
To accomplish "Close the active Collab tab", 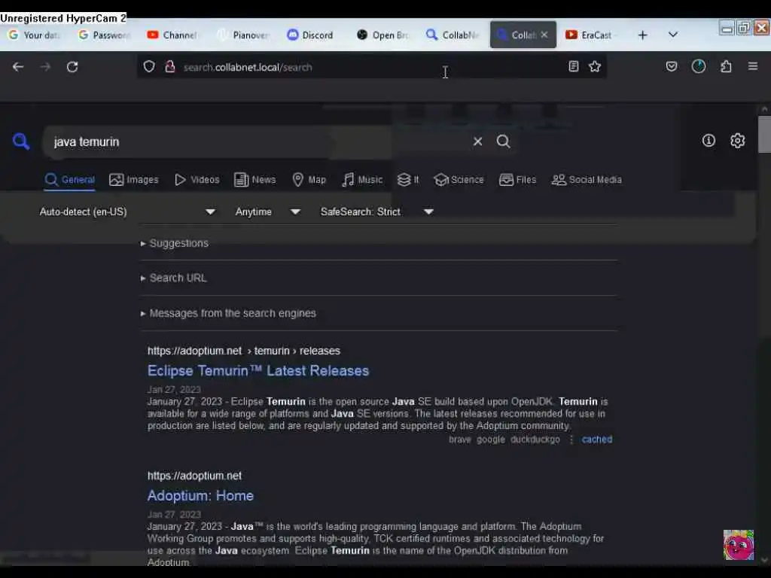I will click(544, 35).
